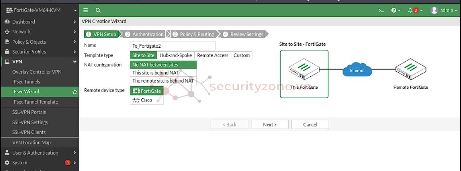This screenshot has height=171, width=461.
Task: Click the Security Profiles lock icon
Action: [7, 52]
